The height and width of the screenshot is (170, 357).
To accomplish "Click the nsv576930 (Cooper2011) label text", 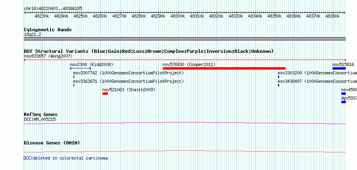I will pyautogui.click(x=189, y=64).
